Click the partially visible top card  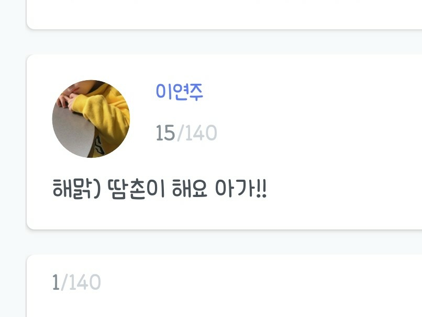click(x=224, y=15)
